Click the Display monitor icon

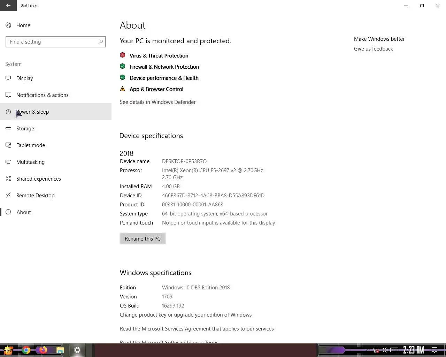8,78
